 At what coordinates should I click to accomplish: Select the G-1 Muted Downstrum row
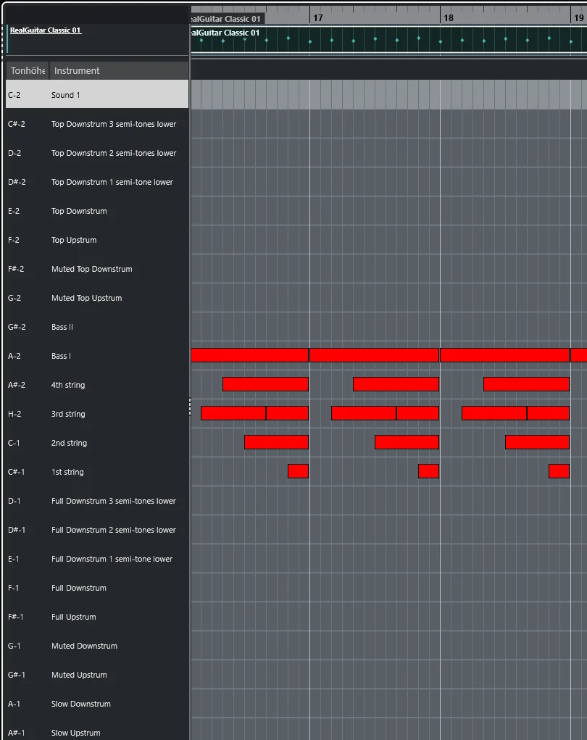tap(97, 646)
